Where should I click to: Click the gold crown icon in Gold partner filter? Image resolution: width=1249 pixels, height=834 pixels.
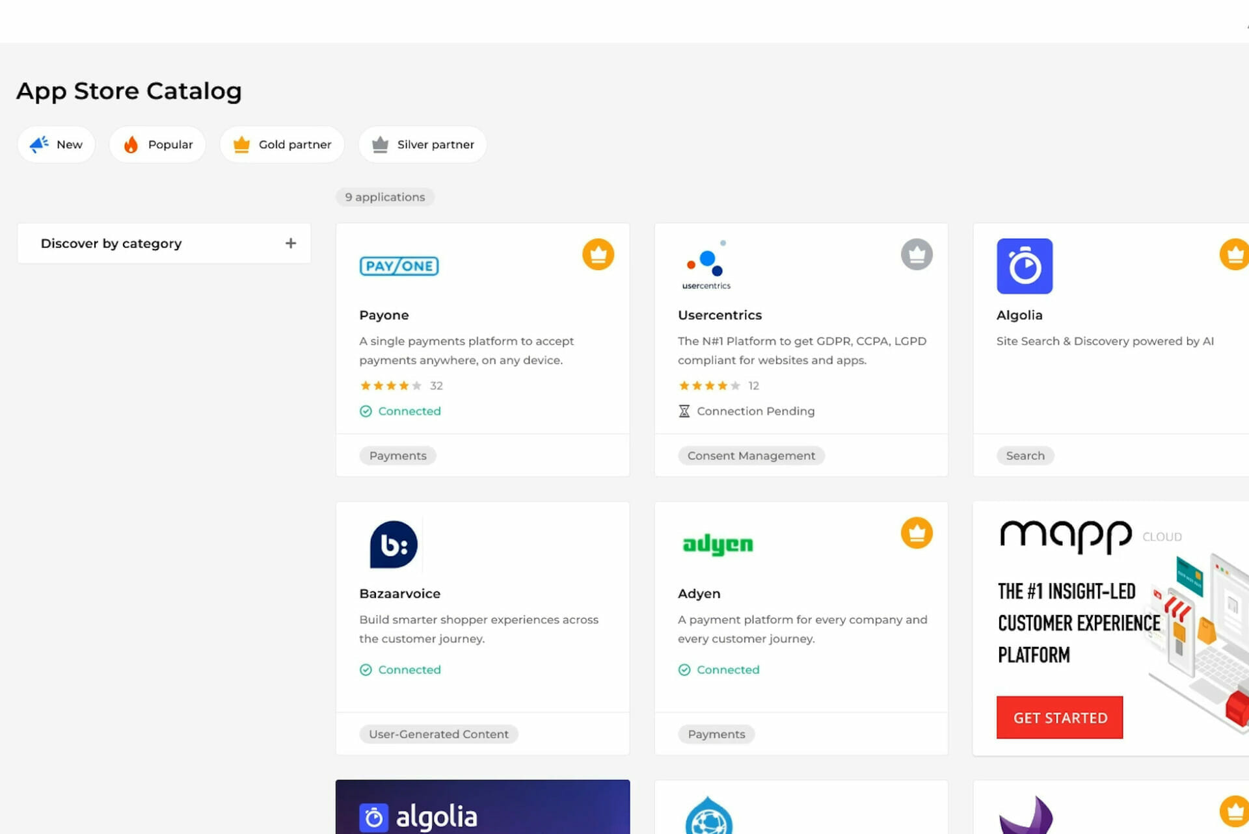point(241,144)
